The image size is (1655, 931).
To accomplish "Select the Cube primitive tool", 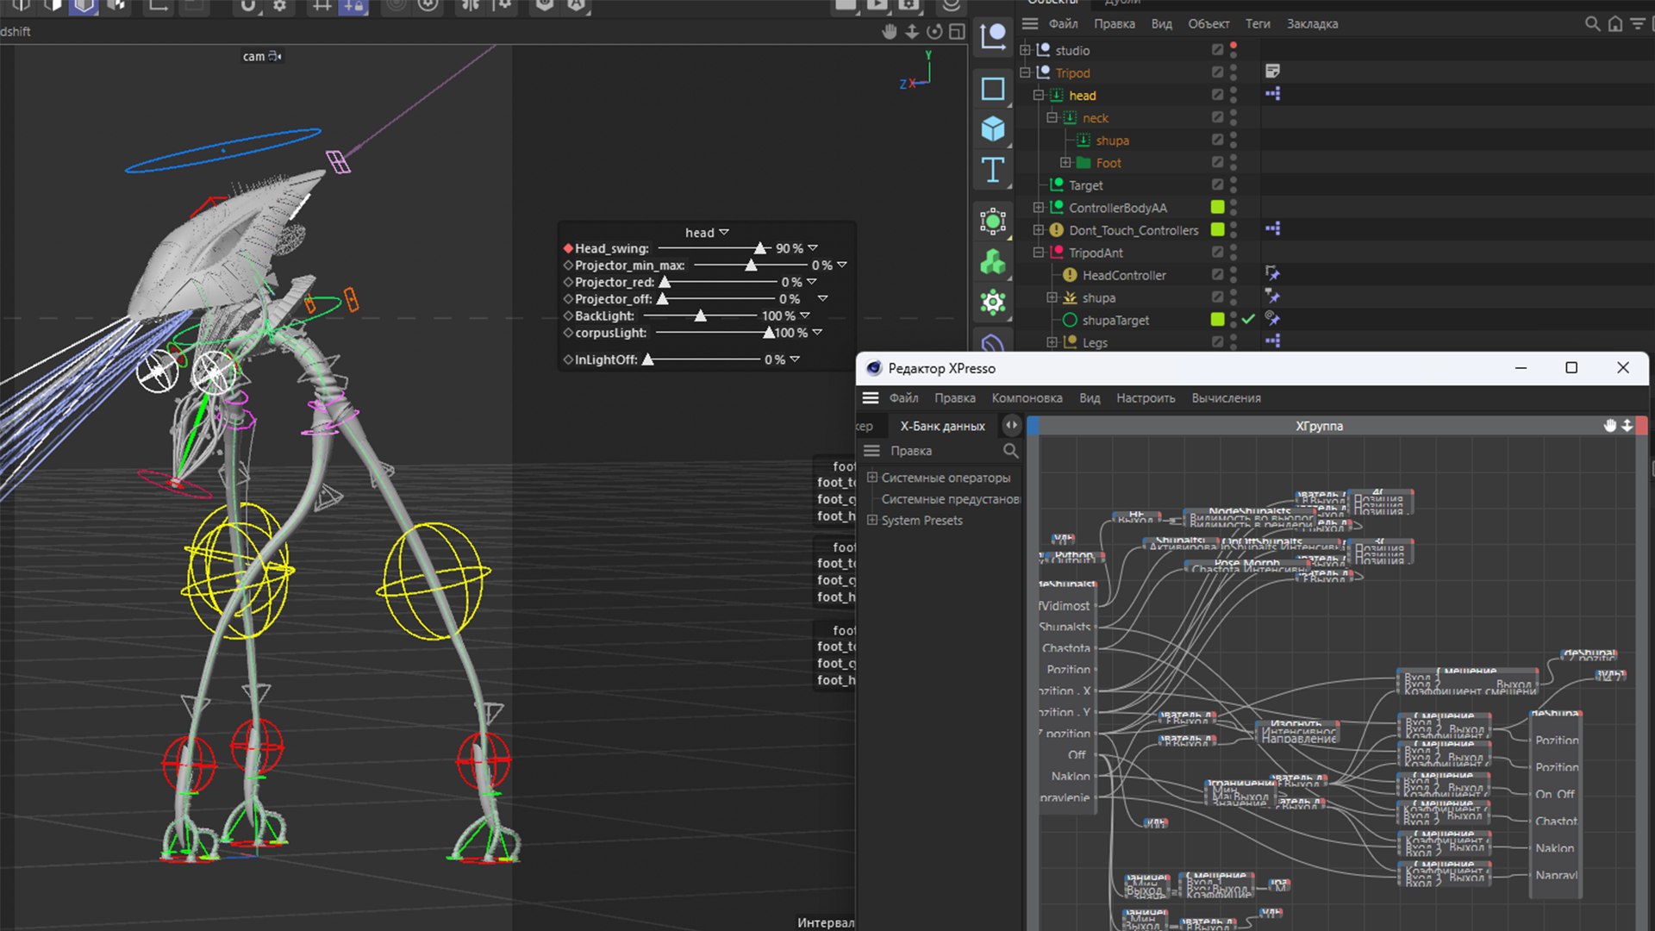I will [993, 129].
